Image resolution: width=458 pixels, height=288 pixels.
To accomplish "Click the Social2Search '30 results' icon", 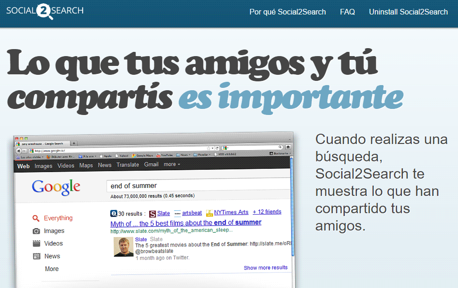I will coord(114,214).
